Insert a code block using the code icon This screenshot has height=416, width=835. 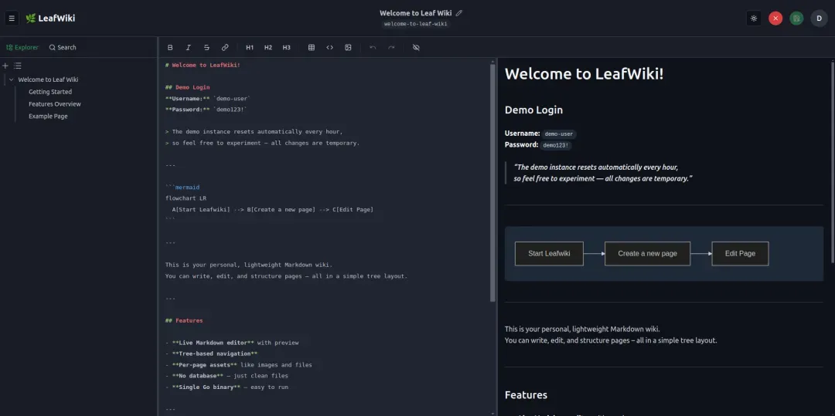tap(329, 47)
